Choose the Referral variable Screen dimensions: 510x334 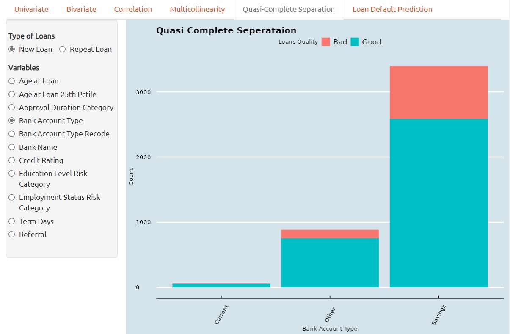12,235
